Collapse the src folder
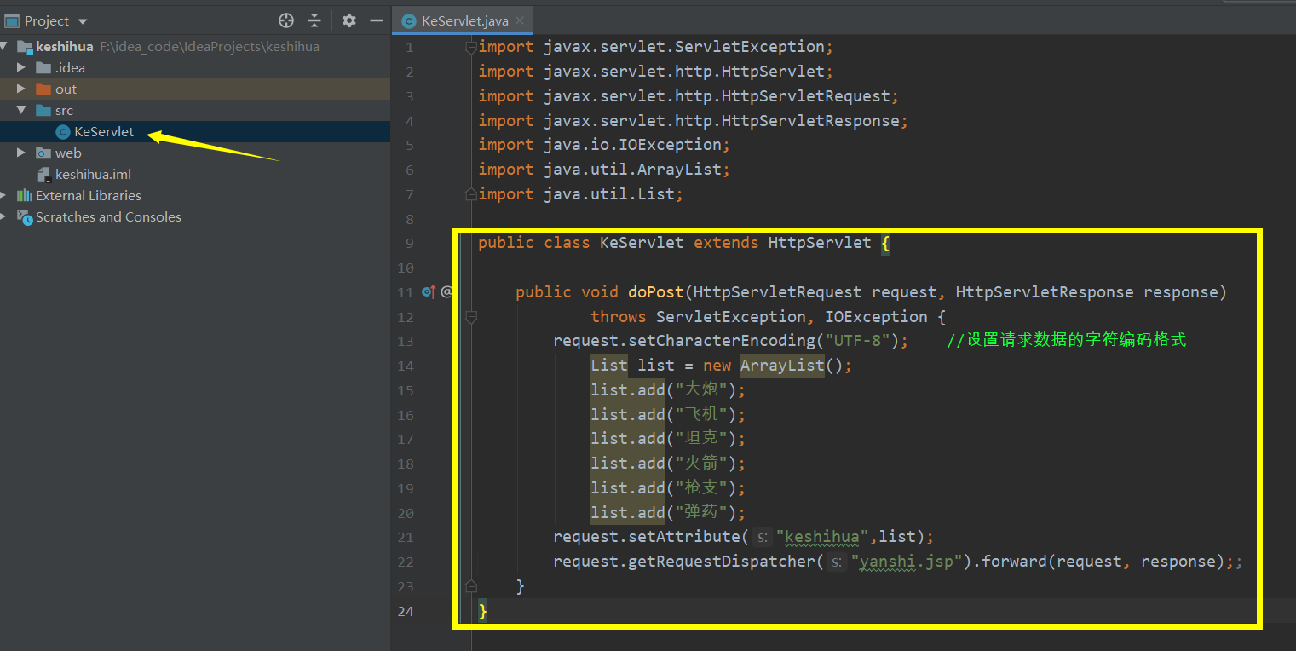Image resolution: width=1296 pixels, height=651 pixels. click(22, 110)
